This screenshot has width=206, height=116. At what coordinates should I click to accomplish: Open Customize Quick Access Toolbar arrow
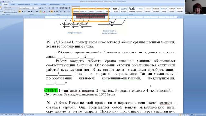[x=12, y=1]
